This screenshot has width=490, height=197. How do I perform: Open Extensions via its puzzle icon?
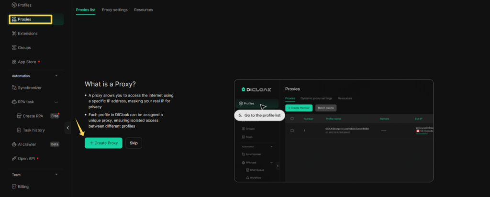pos(14,33)
